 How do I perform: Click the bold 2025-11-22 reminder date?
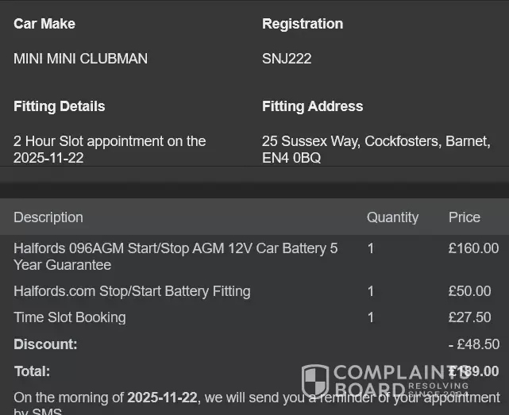163,397
